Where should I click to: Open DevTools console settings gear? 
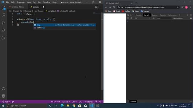click(191, 18)
